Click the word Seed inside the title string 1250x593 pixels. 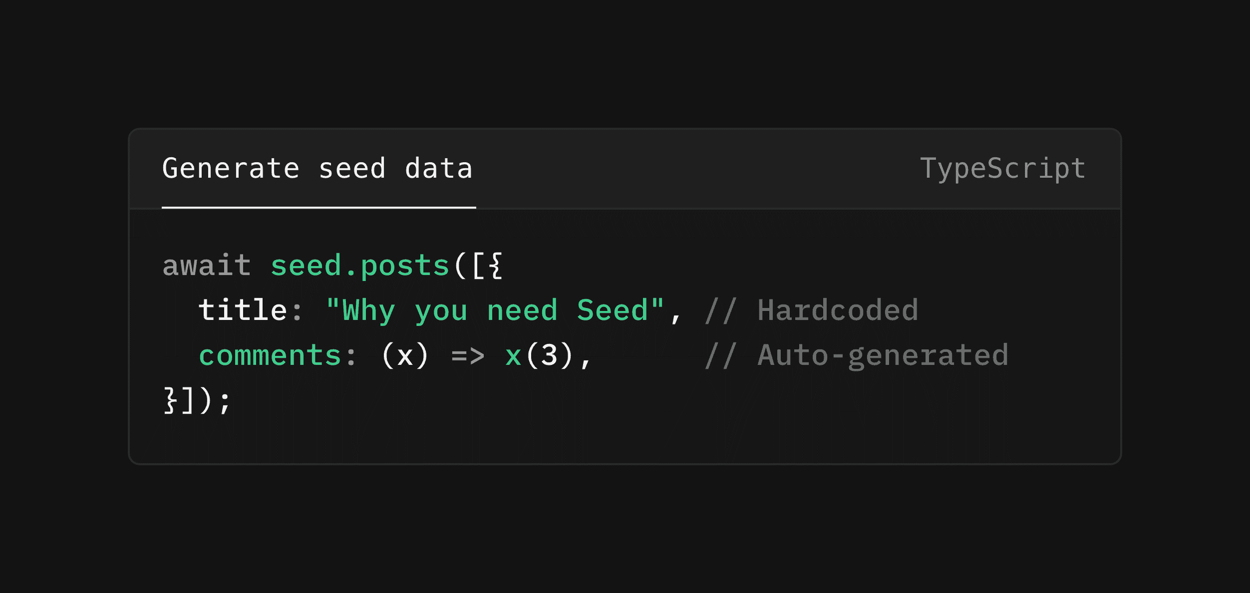tap(613, 310)
